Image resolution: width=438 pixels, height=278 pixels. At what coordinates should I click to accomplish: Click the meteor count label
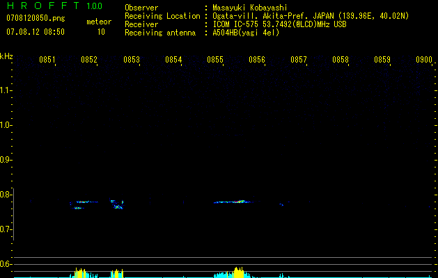(99, 22)
